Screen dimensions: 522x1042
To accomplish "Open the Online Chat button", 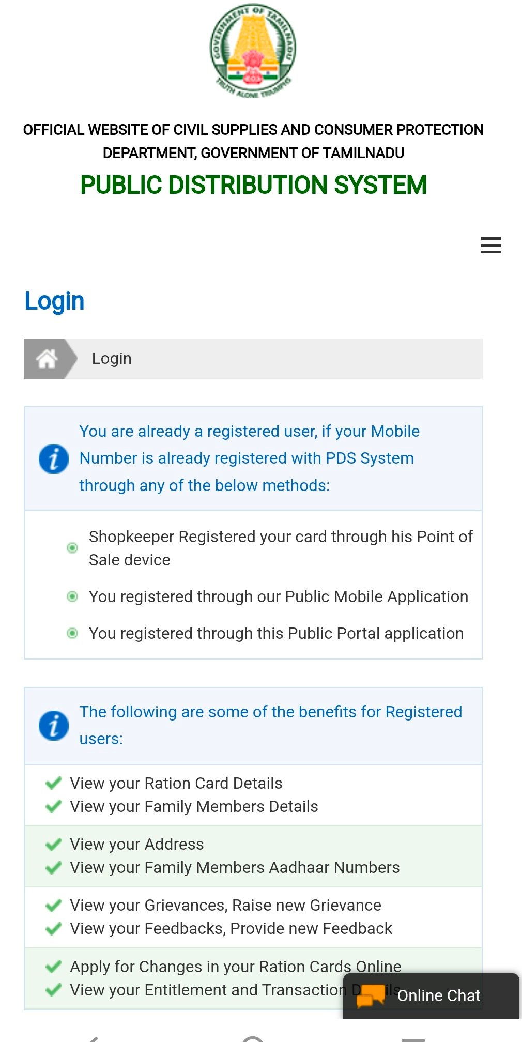I will [438, 996].
